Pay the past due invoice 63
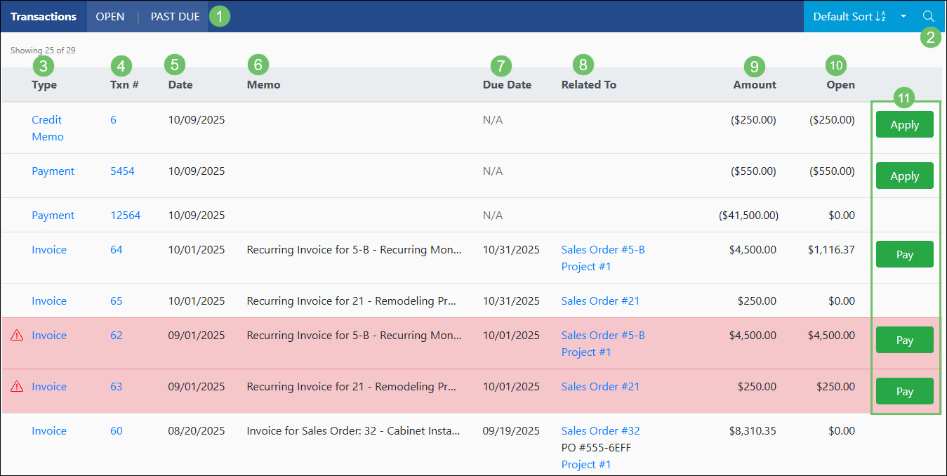Viewport: 947px width, 476px height. (x=904, y=391)
